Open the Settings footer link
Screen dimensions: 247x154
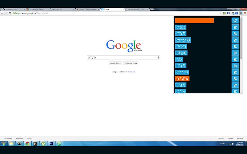(x=240, y=139)
